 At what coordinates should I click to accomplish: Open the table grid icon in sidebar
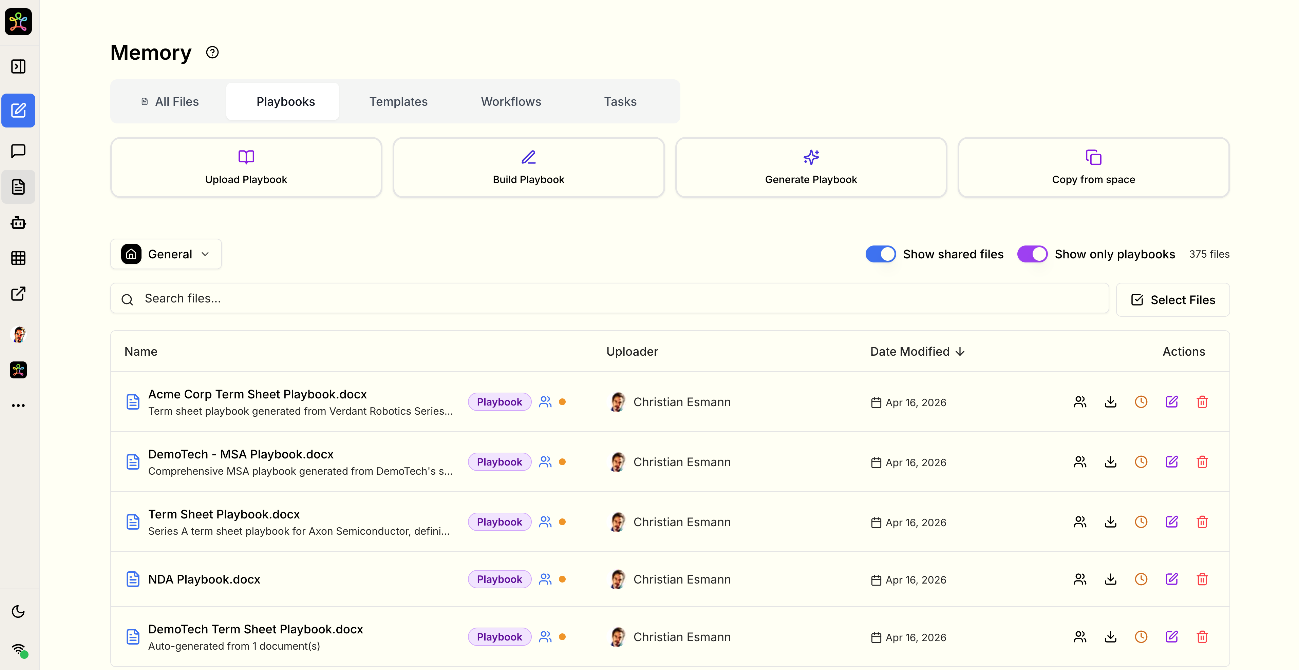coord(18,258)
